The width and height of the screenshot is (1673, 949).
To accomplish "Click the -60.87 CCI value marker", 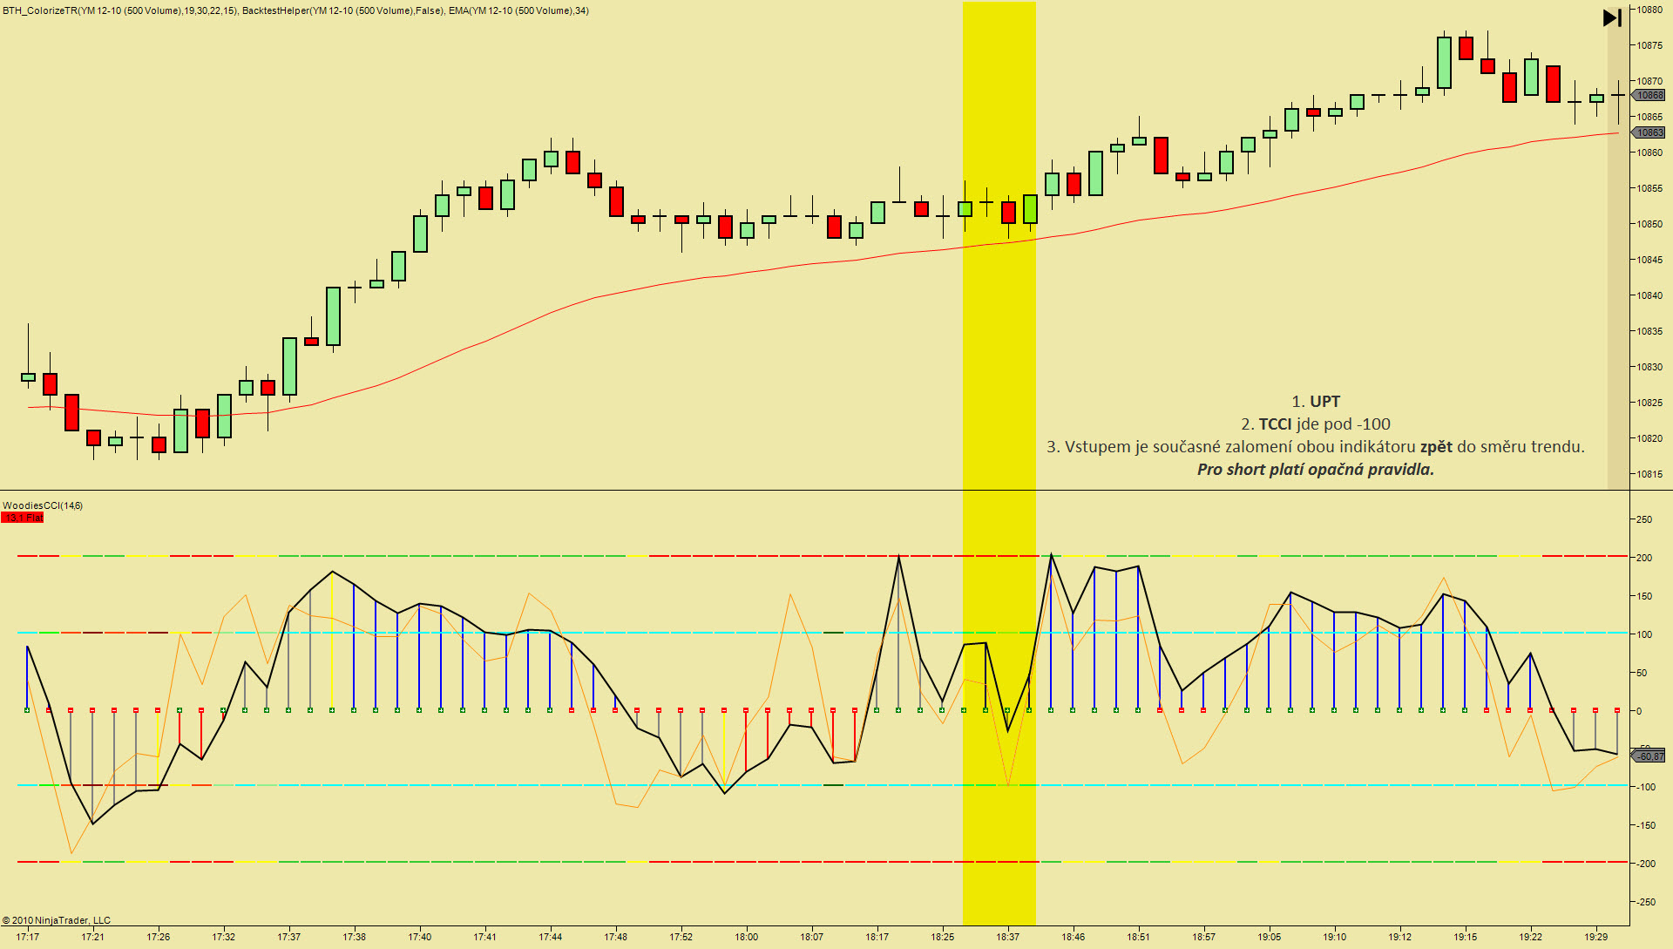I will [x=1649, y=756].
